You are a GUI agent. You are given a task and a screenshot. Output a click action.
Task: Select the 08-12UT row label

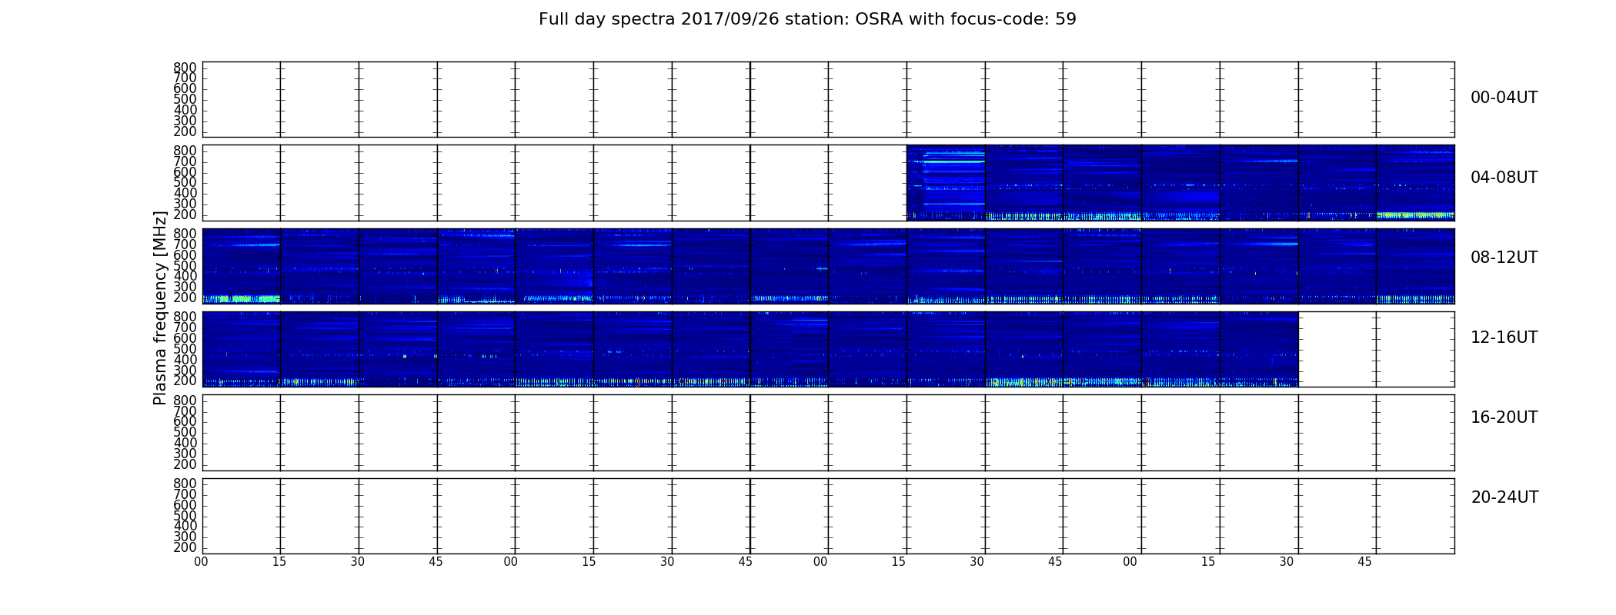click(x=1504, y=258)
